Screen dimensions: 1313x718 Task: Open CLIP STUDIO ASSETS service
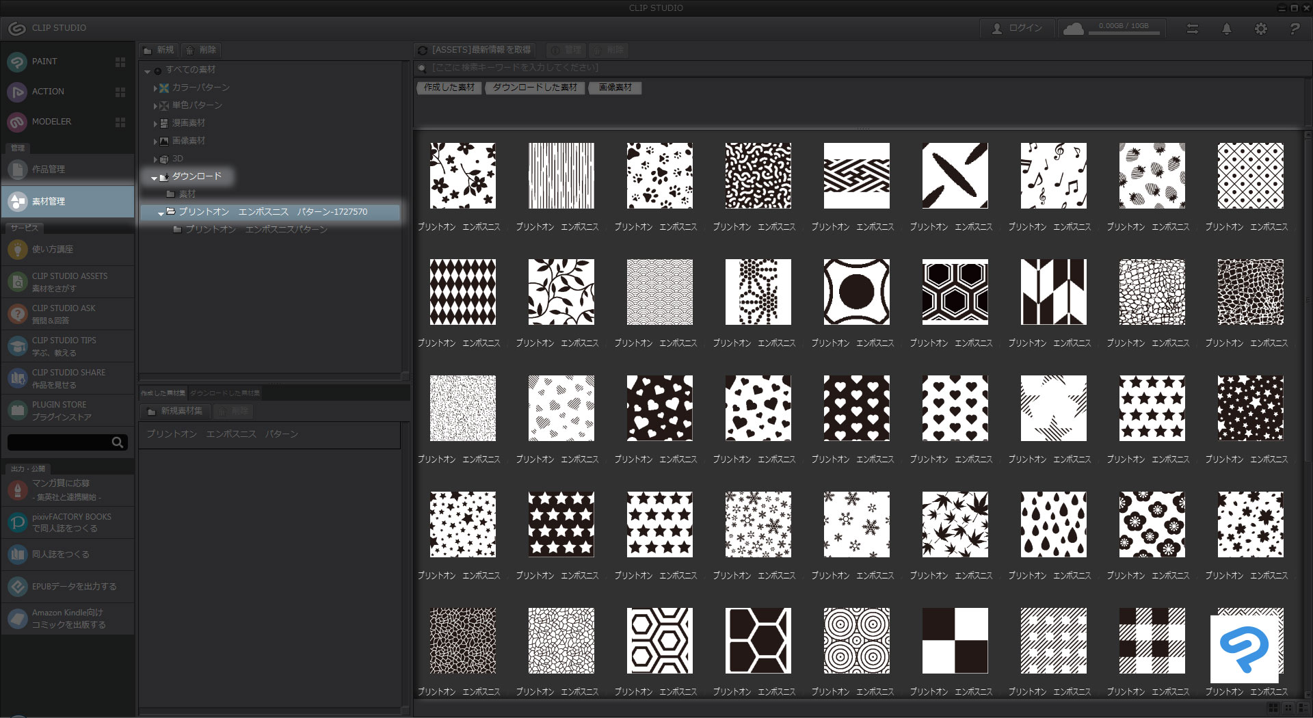[68, 282]
